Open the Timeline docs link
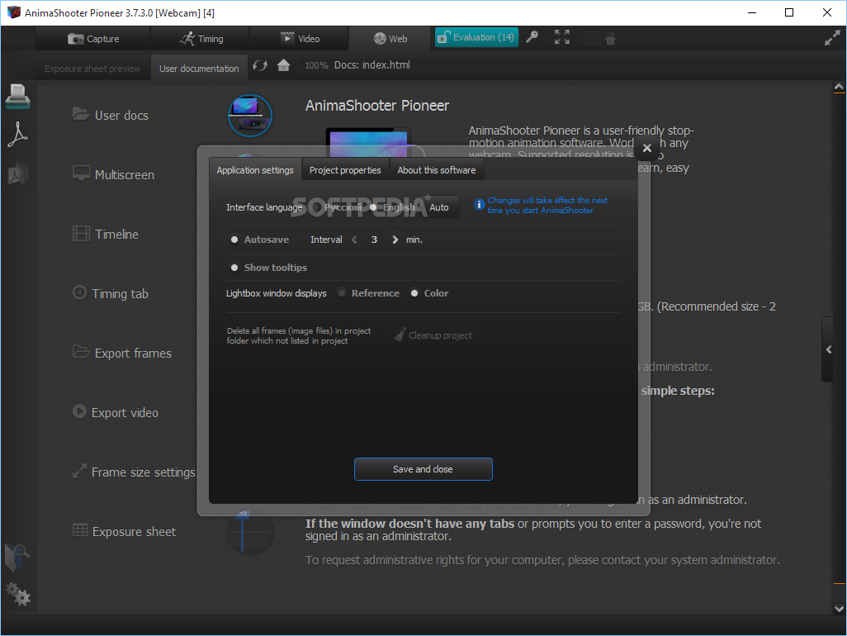Image resolution: width=847 pixels, height=636 pixels. click(116, 234)
